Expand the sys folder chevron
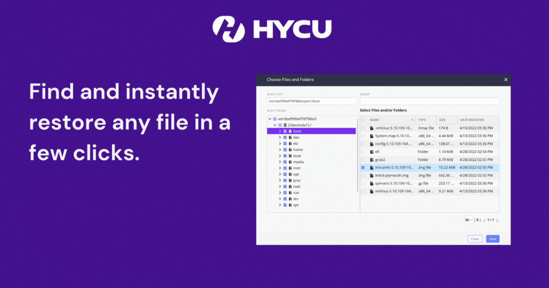 click(280, 205)
